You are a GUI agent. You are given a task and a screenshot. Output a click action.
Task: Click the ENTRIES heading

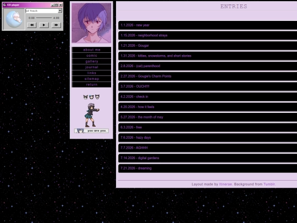pyautogui.click(x=234, y=7)
